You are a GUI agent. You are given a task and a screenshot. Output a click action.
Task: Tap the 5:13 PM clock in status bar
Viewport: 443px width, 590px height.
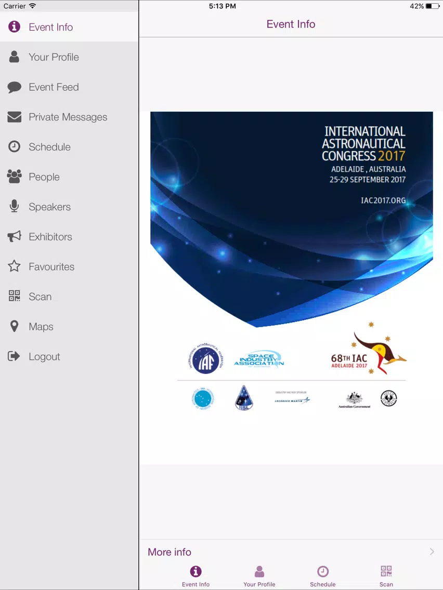coord(222,6)
